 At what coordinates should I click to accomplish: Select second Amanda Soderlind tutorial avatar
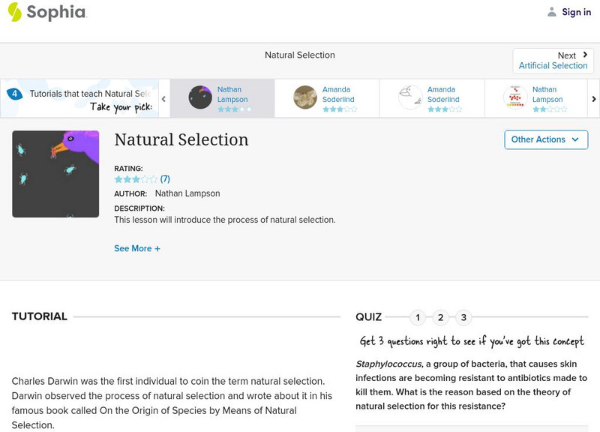tap(410, 97)
